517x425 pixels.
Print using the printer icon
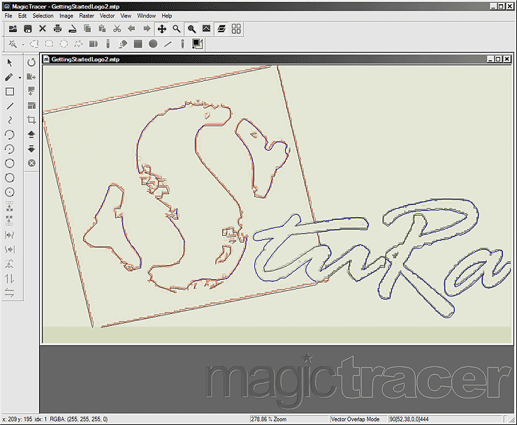click(x=57, y=29)
